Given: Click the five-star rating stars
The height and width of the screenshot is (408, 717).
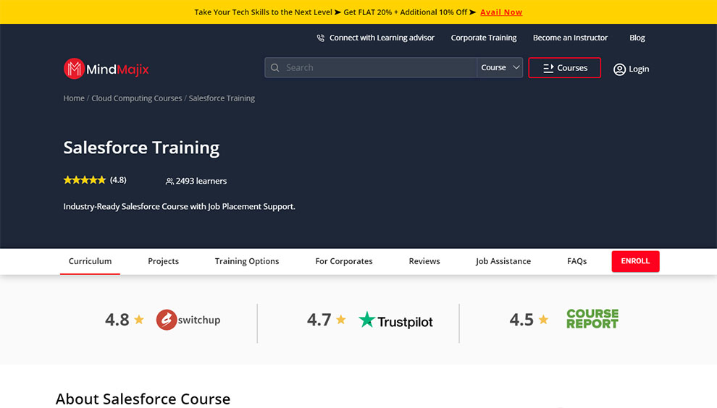Looking at the screenshot, I should point(84,180).
